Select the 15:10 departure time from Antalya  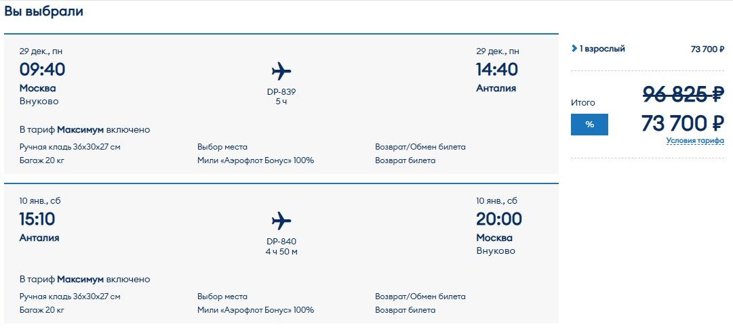coord(37,219)
